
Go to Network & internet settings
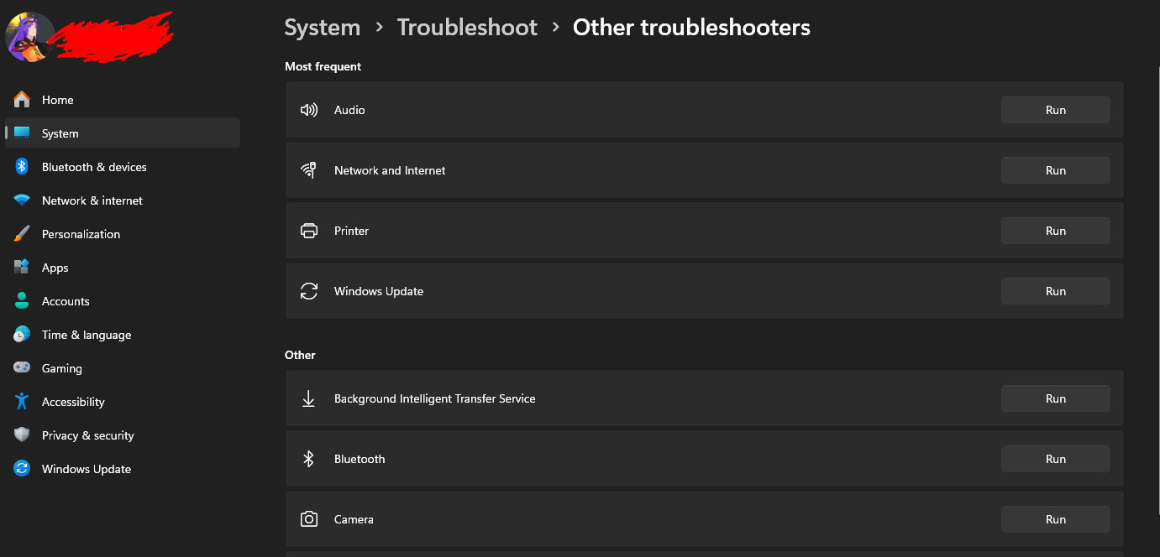click(x=123, y=200)
